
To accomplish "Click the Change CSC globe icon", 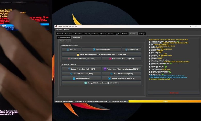I will 86,83.
